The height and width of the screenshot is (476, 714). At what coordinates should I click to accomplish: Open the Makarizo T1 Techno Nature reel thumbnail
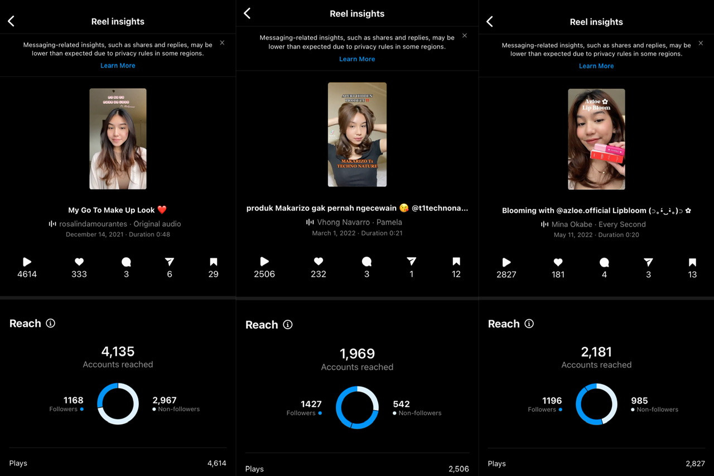click(x=357, y=134)
